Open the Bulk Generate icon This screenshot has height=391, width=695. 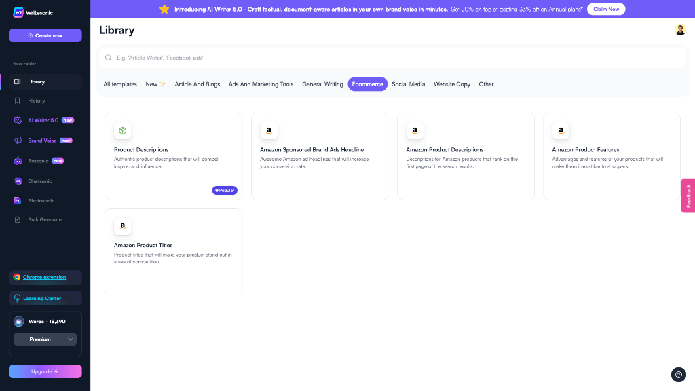[17, 219]
